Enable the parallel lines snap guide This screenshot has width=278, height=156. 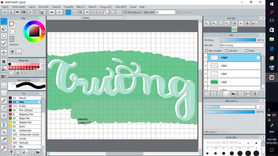[x=74, y=12]
